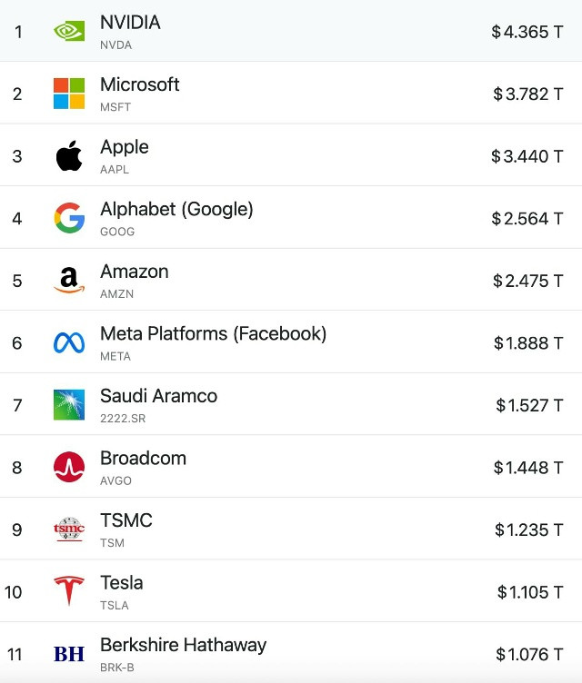Click the Berkshire Hathaway BH logo
The height and width of the screenshot is (683, 582).
(x=69, y=654)
